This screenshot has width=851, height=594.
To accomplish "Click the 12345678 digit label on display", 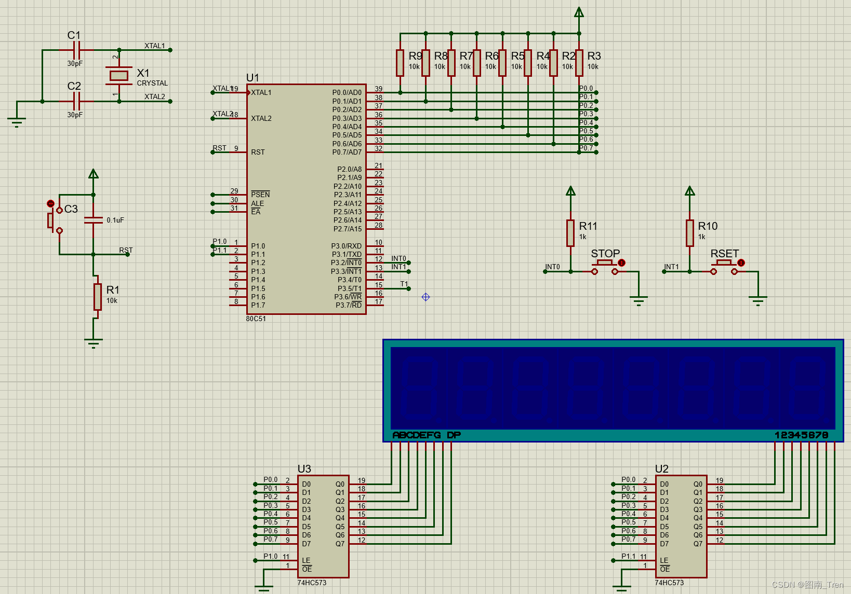I will pos(801,435).
